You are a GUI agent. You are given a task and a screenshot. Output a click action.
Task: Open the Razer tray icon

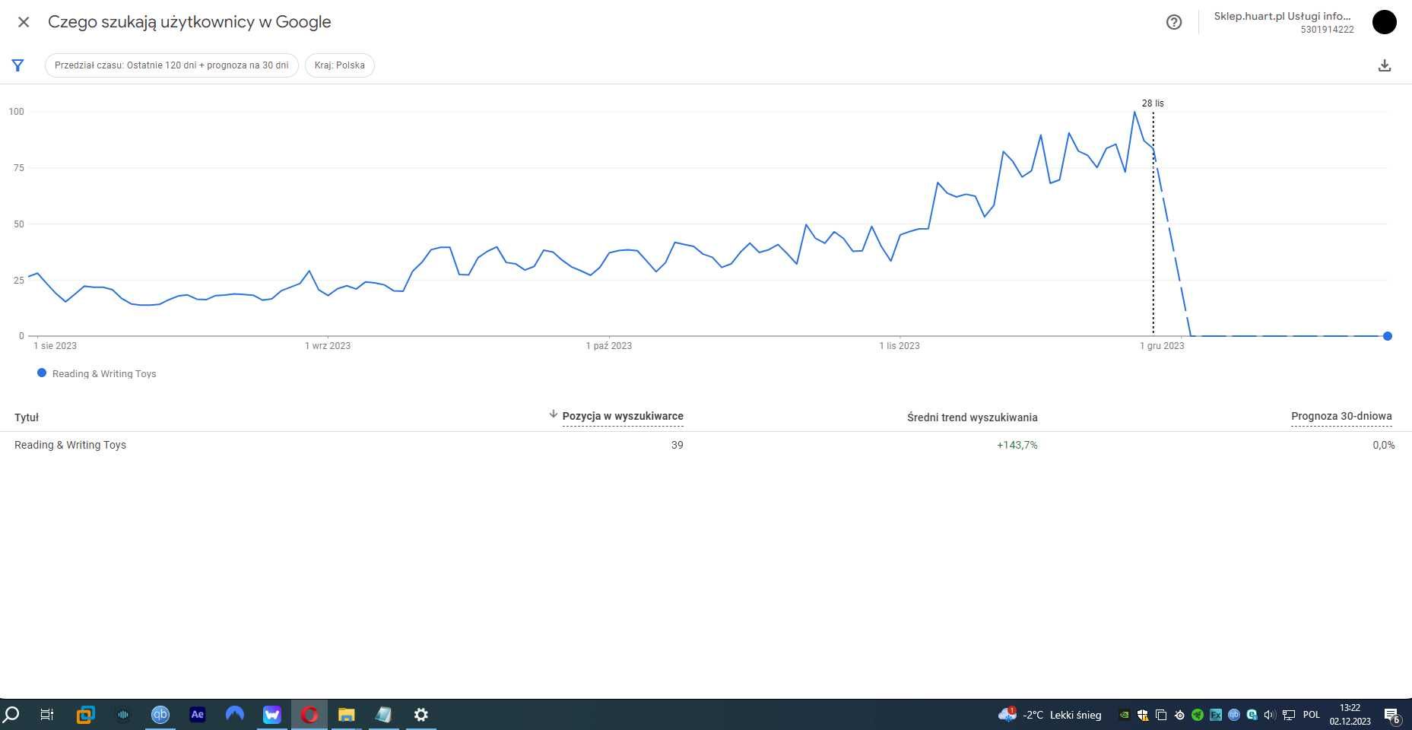[x=1198, y=715]
